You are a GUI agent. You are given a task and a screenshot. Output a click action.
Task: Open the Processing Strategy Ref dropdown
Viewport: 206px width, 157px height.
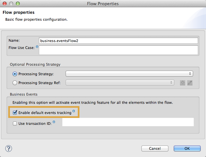pyautogui.click(x=120, y=83)
